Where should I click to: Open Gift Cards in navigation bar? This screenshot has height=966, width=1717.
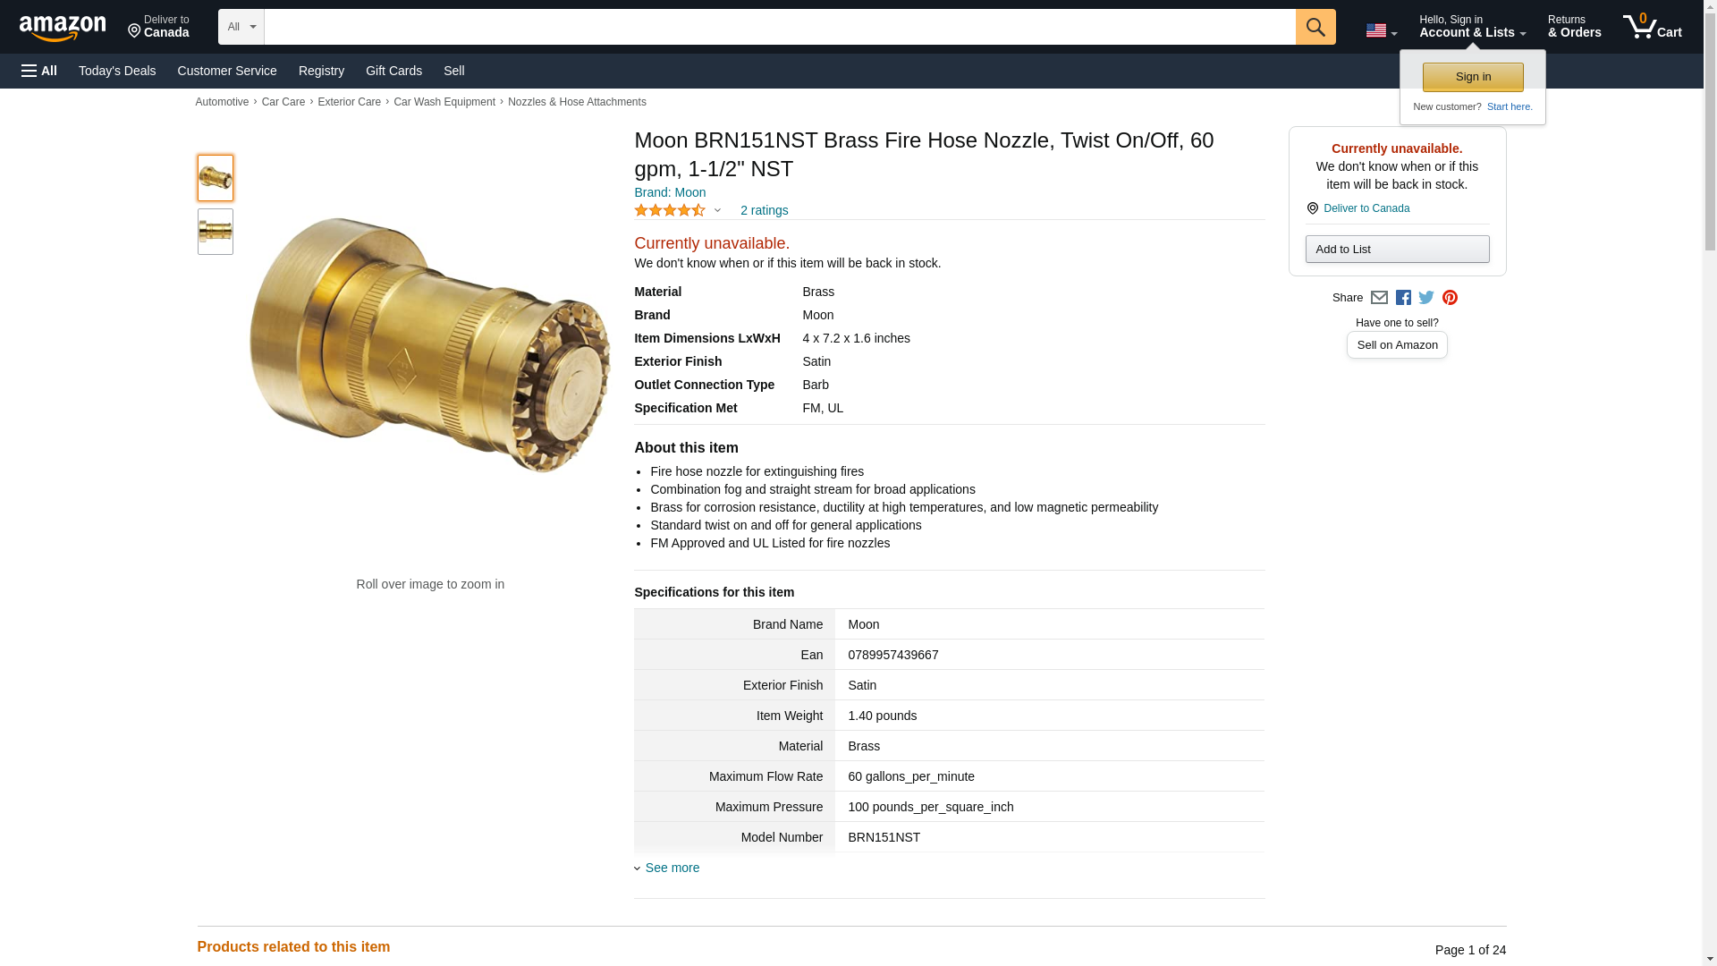pyautogui.click(x=393, y=71)
